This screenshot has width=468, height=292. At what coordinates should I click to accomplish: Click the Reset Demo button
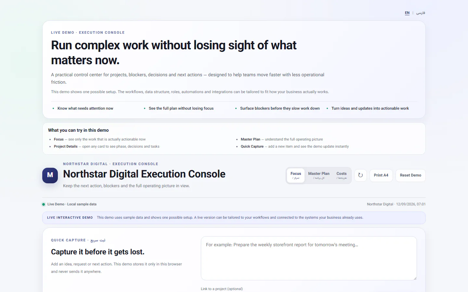point(410,175)
